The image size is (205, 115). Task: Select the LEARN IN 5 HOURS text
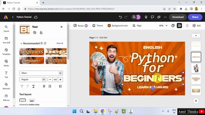coord(152,87)
